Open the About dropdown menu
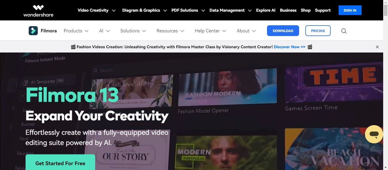The image size is (388, 170). [x=246, y=31]
